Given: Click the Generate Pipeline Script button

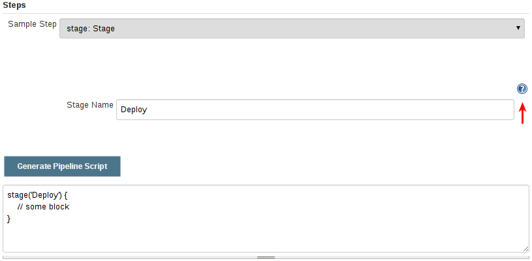Looking at the screenshot, I should point(62,166).
